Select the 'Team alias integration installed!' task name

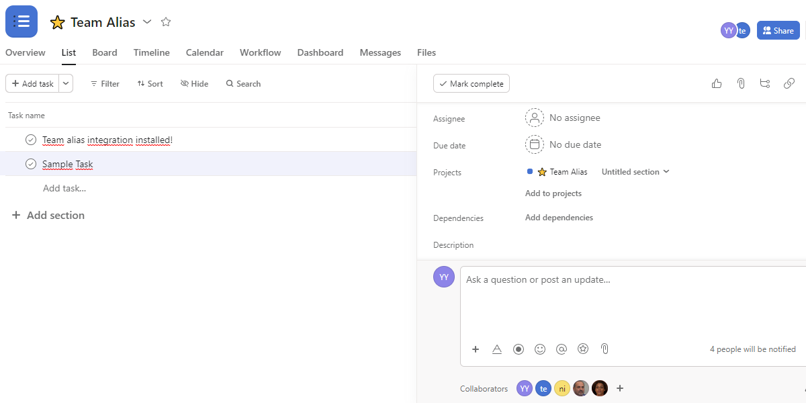click(107, 140)
